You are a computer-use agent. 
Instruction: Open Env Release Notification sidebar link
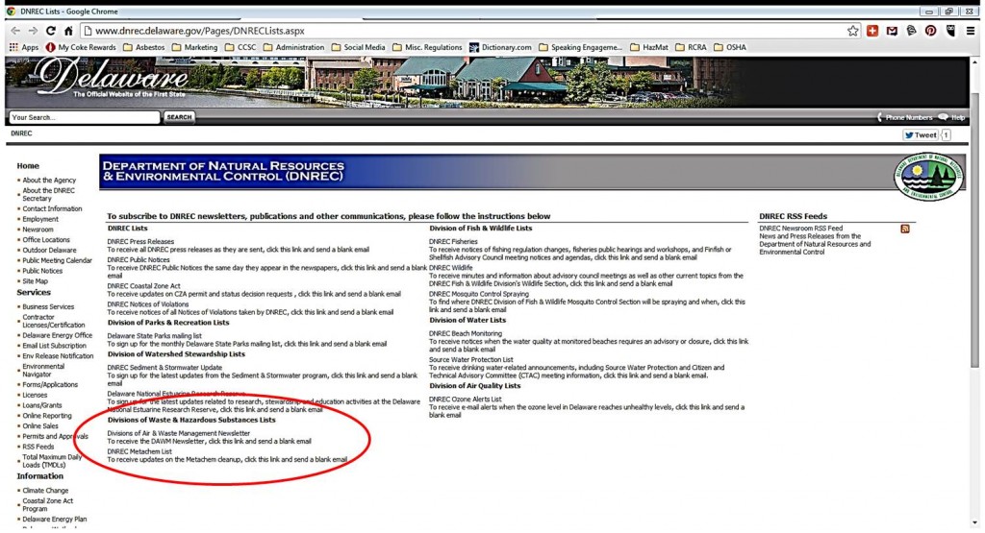point(58,356)
